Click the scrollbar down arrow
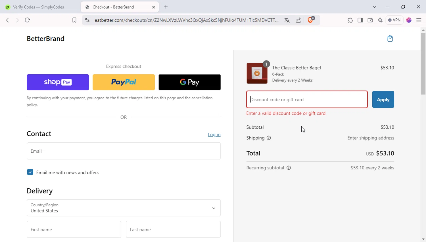Viewport: 426px width, 242px height. pyautogui.click(x=423, y=239)
